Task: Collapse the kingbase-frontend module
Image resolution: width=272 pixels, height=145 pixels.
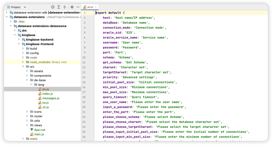Action: [19, 44]
